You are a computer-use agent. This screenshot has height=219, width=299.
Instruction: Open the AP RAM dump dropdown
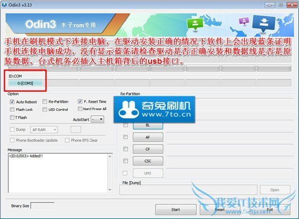point(44,130)
